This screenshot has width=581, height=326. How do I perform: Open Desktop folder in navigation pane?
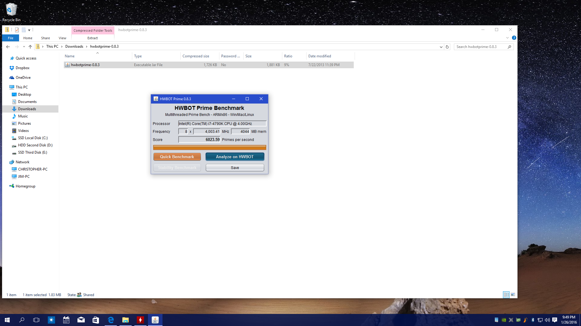tap(25, 94)
